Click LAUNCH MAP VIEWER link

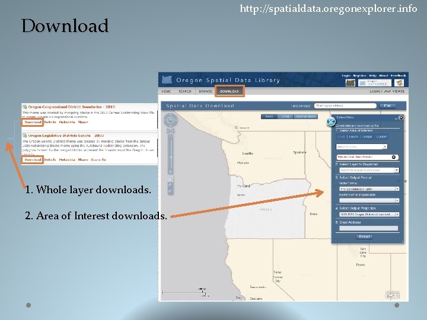coord(387,91)
